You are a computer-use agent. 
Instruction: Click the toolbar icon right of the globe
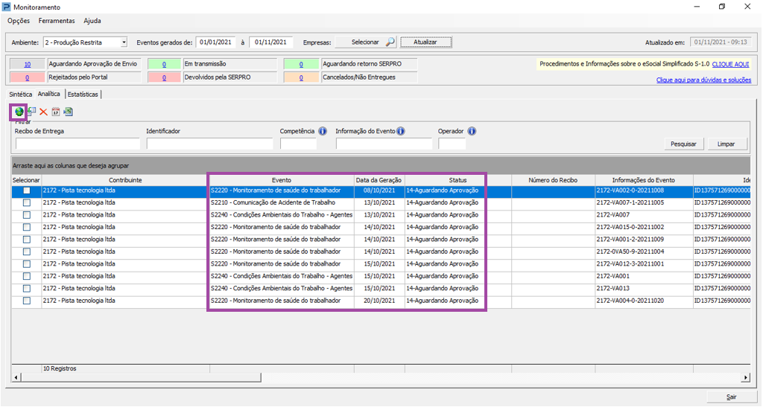tap(31, 112)
